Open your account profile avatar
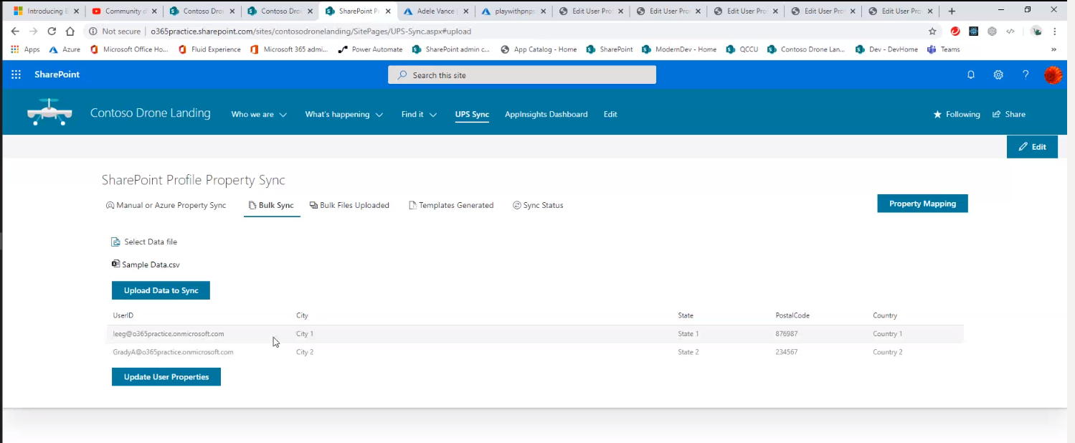 click(1053, 75)
